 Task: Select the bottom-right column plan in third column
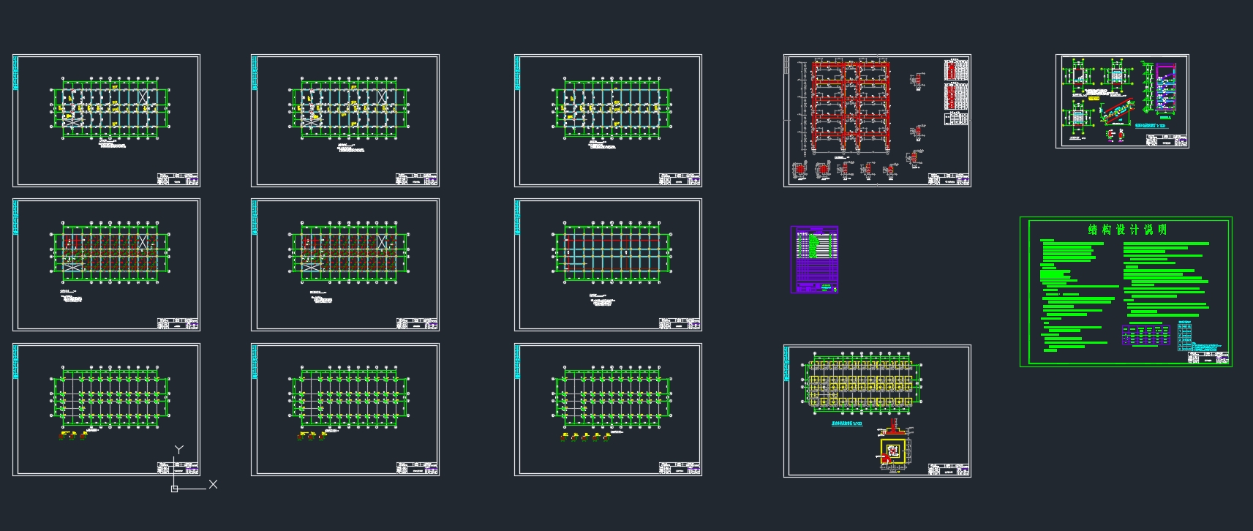[612, 399]
